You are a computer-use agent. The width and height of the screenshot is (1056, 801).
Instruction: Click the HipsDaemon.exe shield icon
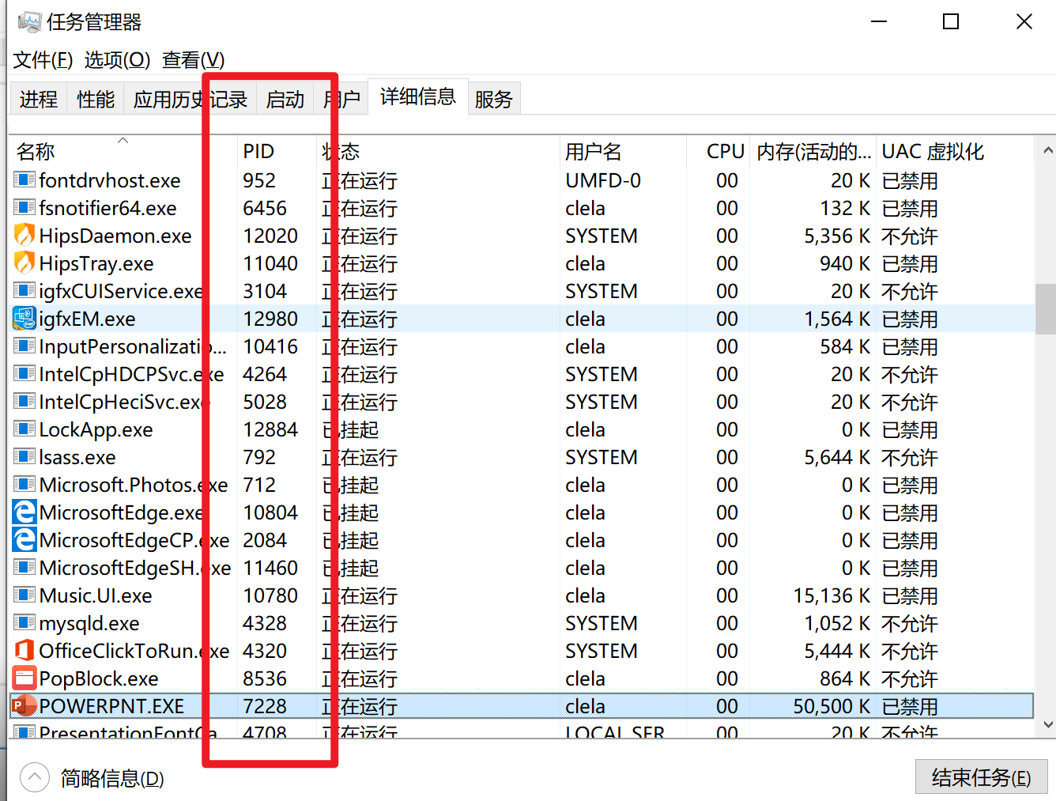click(x=25, y=236)
